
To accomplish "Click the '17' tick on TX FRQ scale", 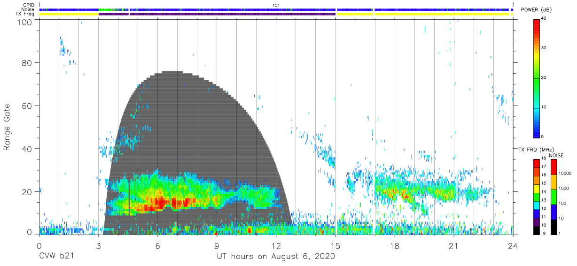I will coord(544,167).
